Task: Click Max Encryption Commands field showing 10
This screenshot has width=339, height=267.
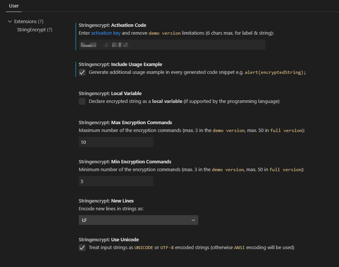Action: 116,142
